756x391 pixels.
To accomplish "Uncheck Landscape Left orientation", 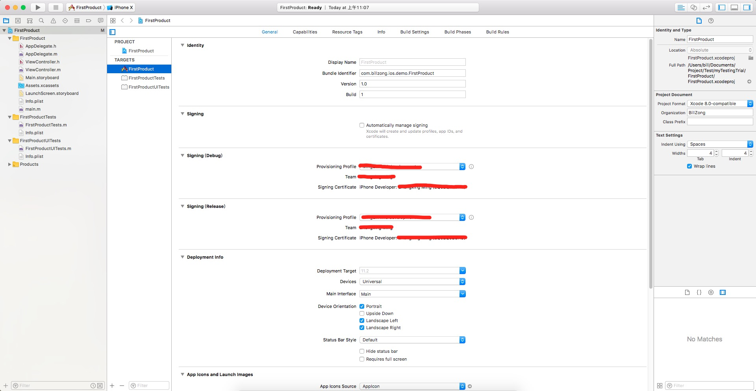I will (x=361, y=321).
